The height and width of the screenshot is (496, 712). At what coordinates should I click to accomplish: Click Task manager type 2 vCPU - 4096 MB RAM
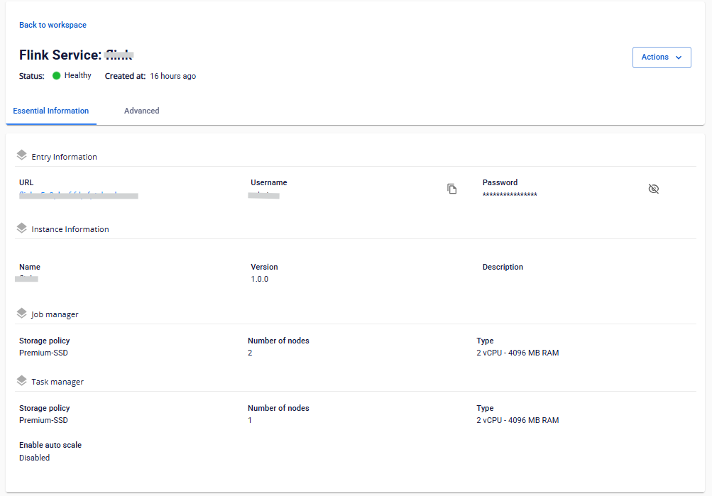click(517, 420)
